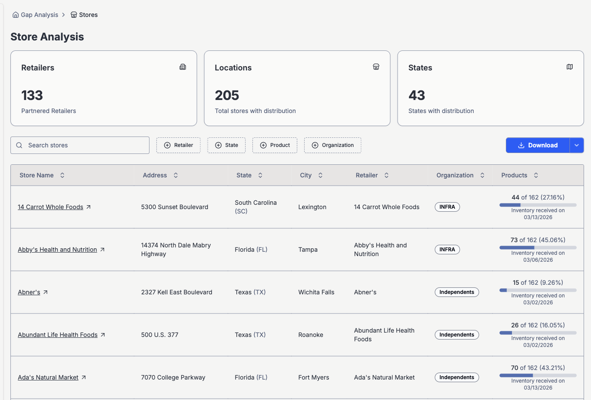Viewport: 591px width, 400px height.
Task: Click Independents badge in Abner's row
Action: click(x=457, y=292)
